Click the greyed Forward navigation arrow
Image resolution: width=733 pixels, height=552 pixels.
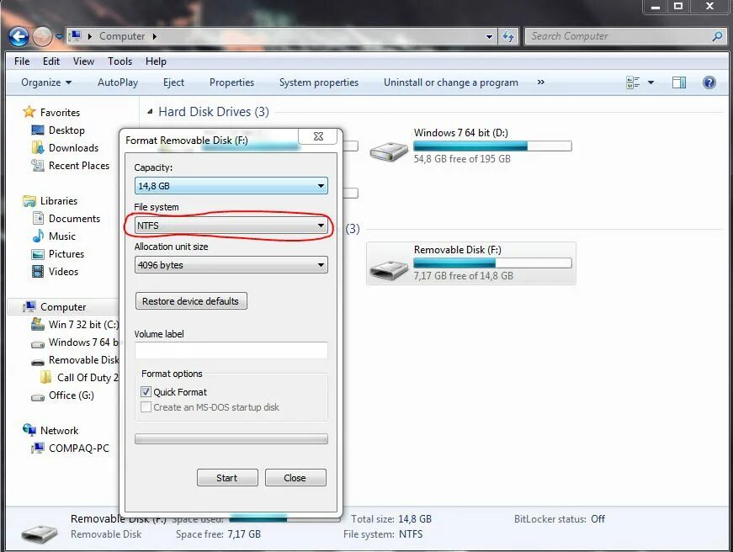point(43,36)
